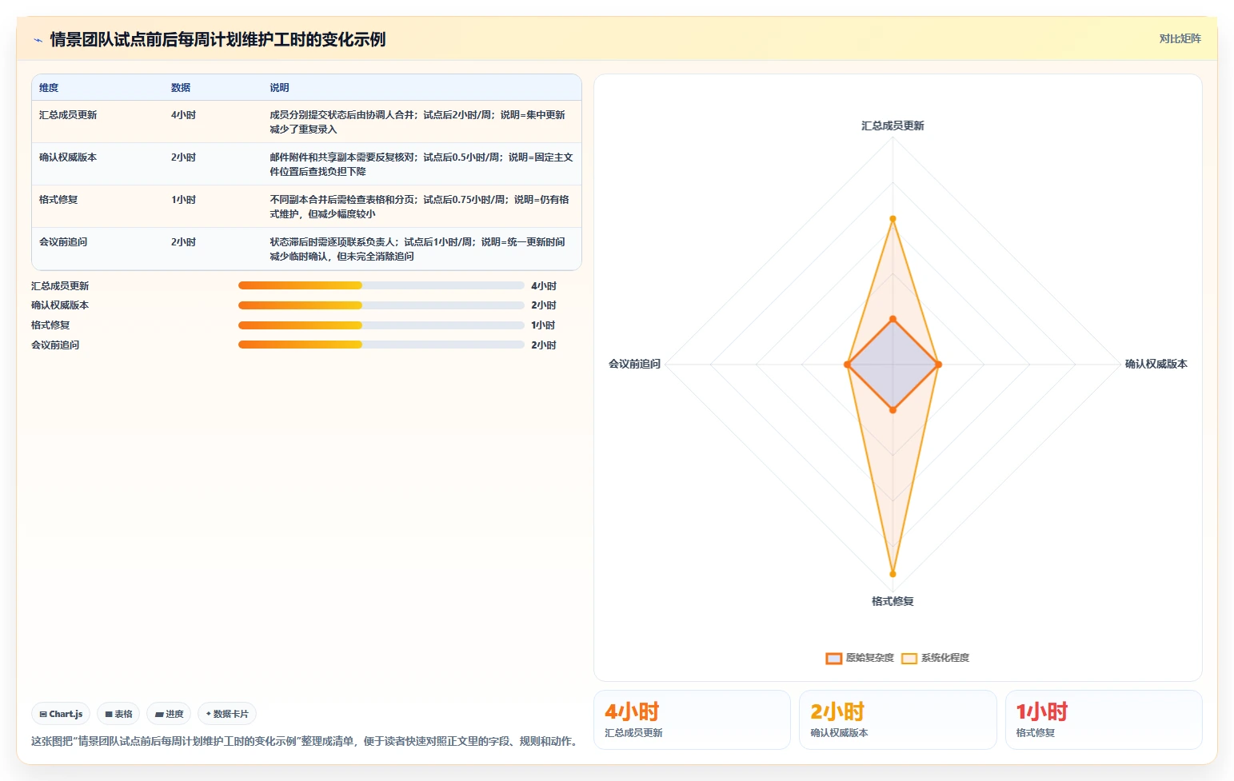Click the 系统化程度 data point toward 格式修复

(893, 573)
